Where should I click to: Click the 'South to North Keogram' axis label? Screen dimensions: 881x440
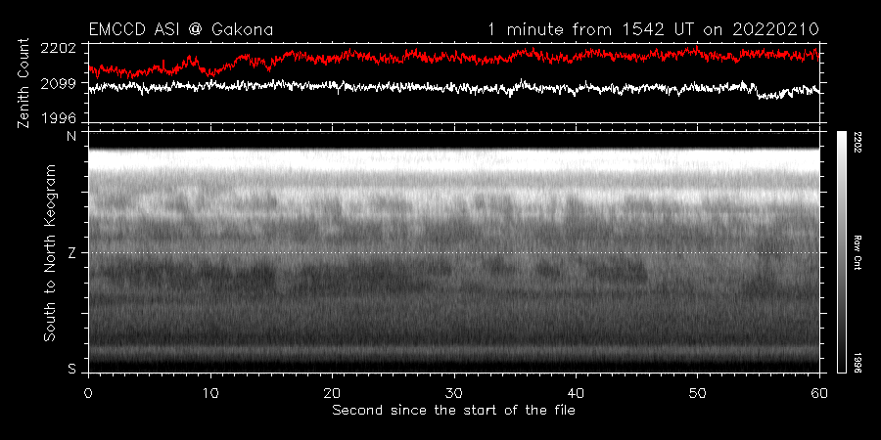coord(50,252)
